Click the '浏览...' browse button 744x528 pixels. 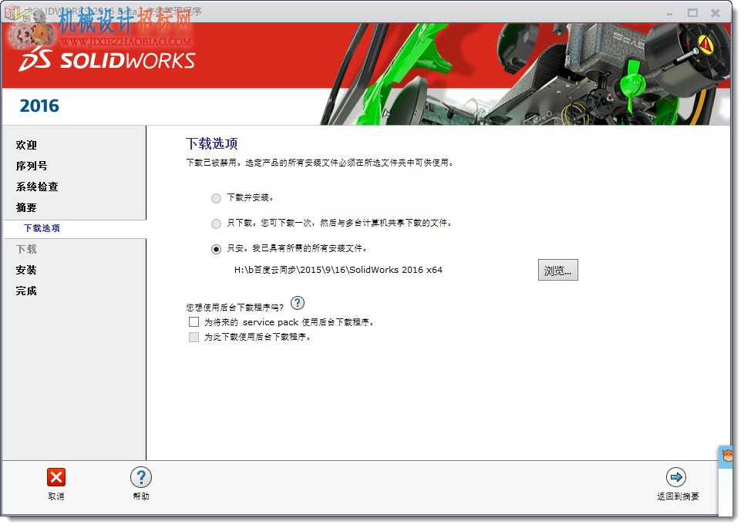[558, 270]
